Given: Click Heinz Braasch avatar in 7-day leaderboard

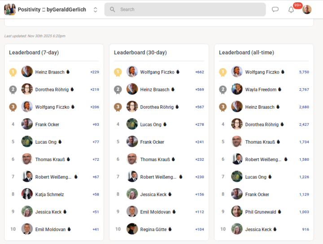Looking at the screenshot, I should pyautogui.click(x=27, y=72).
